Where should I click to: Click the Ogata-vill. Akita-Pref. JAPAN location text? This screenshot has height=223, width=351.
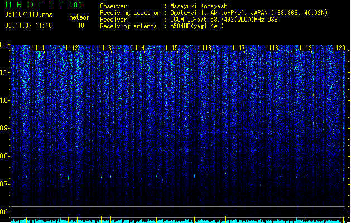click(249, 13)
